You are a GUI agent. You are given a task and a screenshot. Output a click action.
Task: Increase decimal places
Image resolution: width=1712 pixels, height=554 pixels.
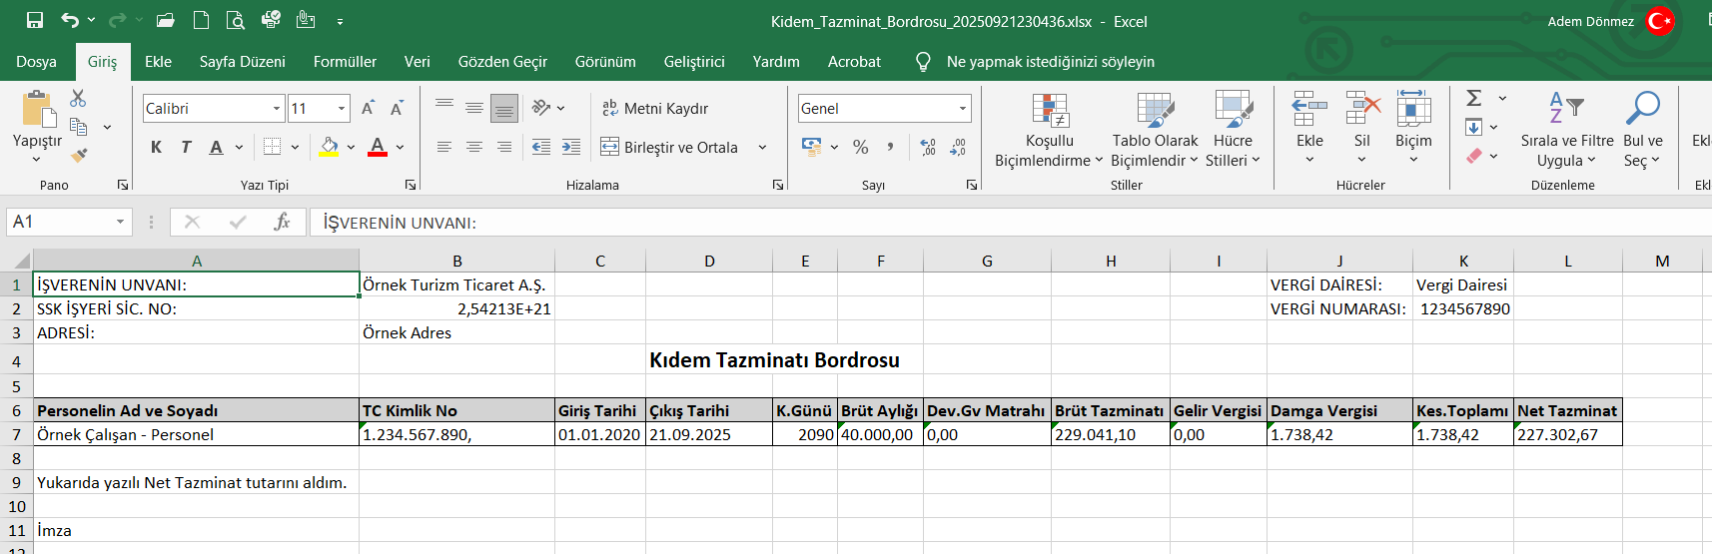pos(928,147)
